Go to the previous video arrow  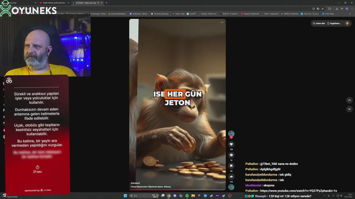[x=349, y=100]
